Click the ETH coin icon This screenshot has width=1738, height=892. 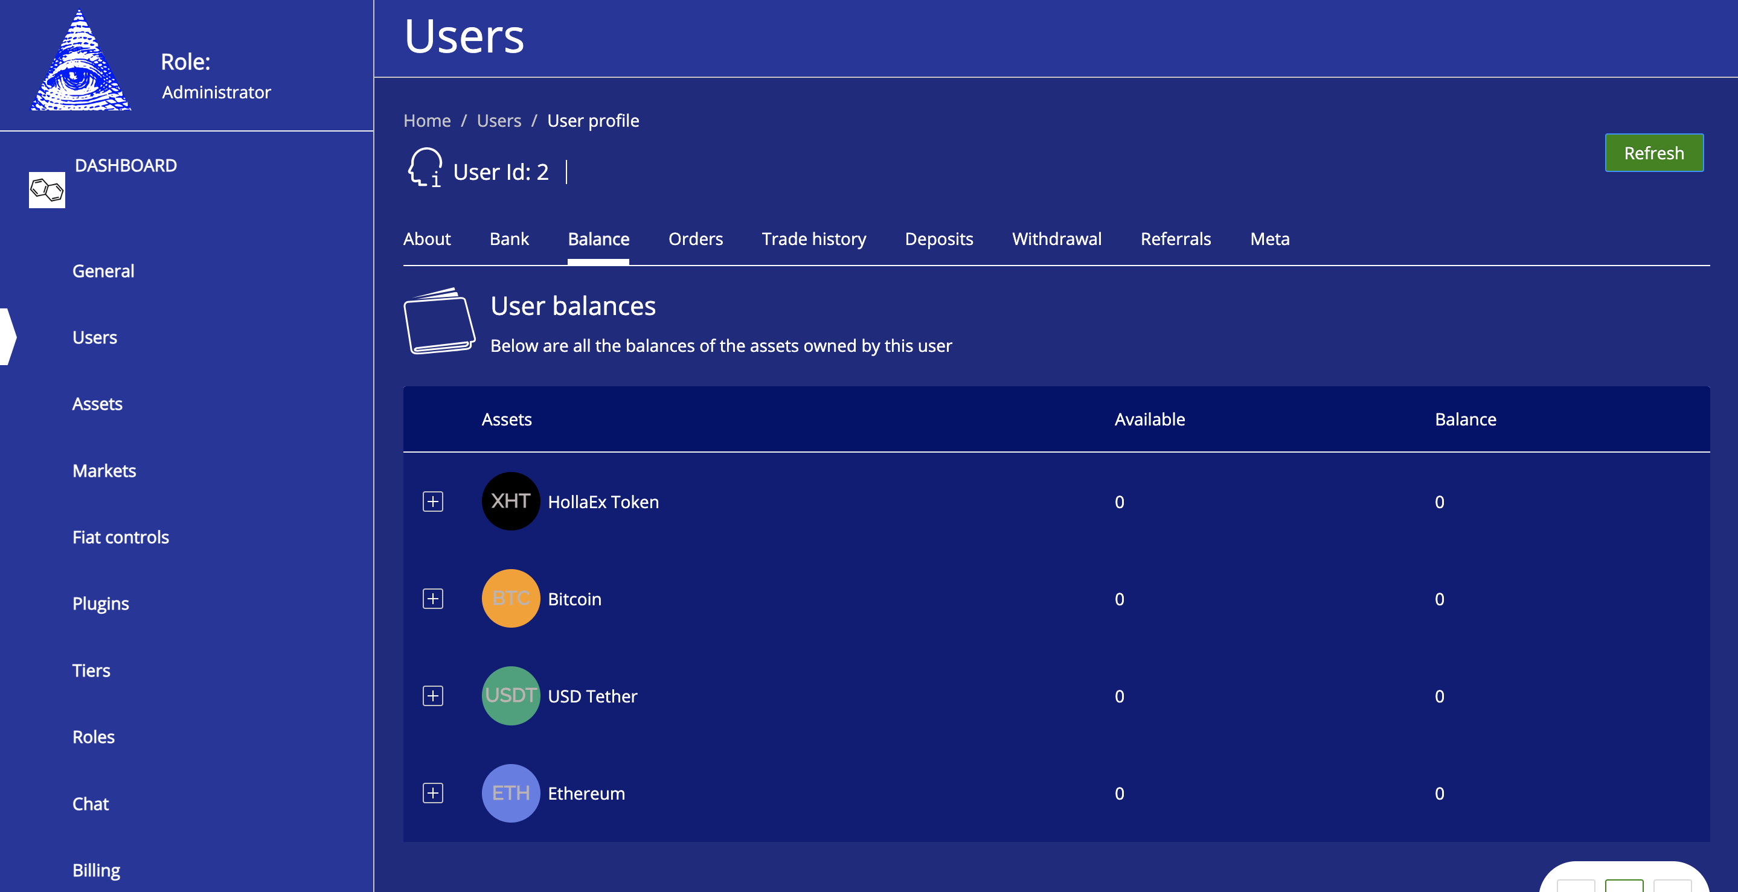[510, 793]
